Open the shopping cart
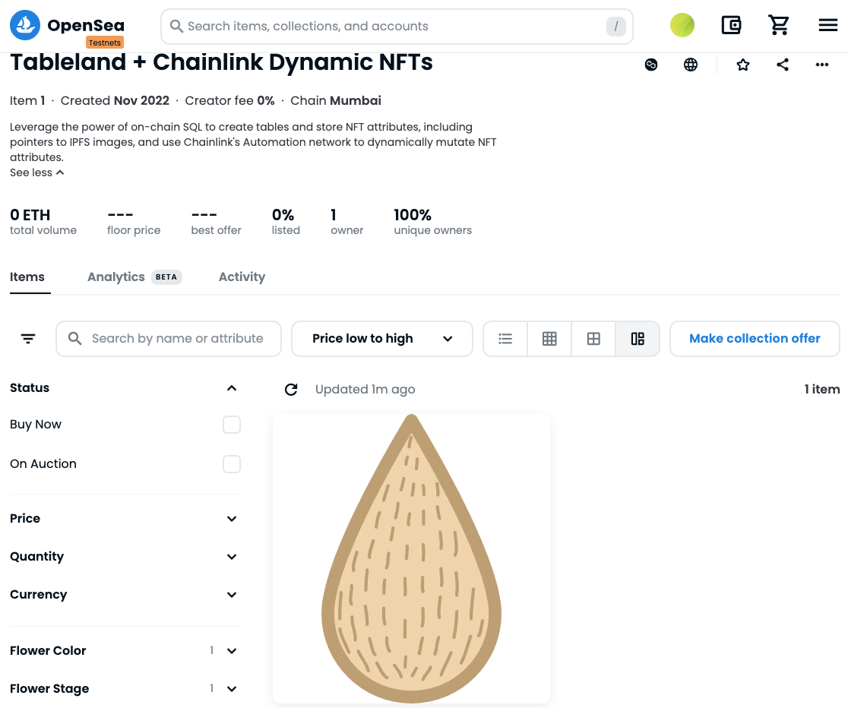This screenshot has height=708, width=848. [x=779, y=26]
